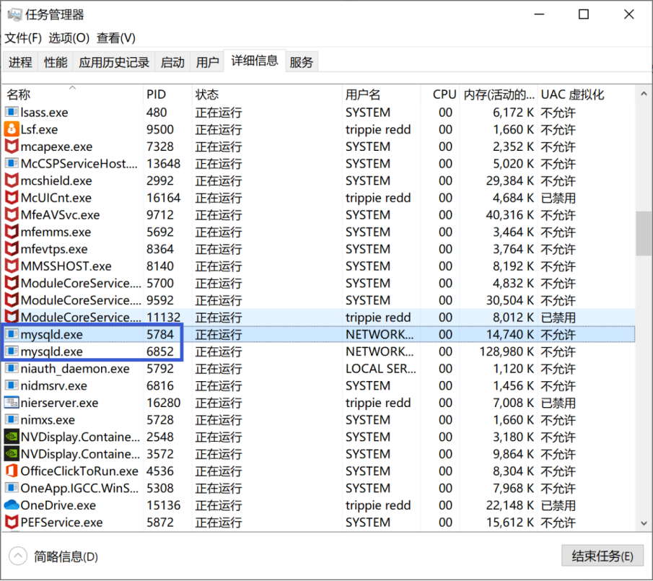Image resolution: width=653 pixels, height=581 pixels.
Task: Switch to the 启动 tab
Action: coord(172,62)
